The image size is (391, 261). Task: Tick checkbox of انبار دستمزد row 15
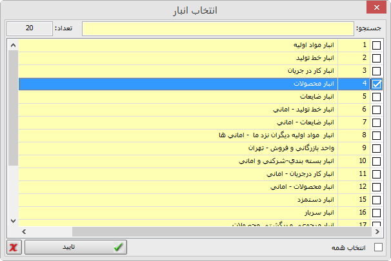(x=376, y=200)
